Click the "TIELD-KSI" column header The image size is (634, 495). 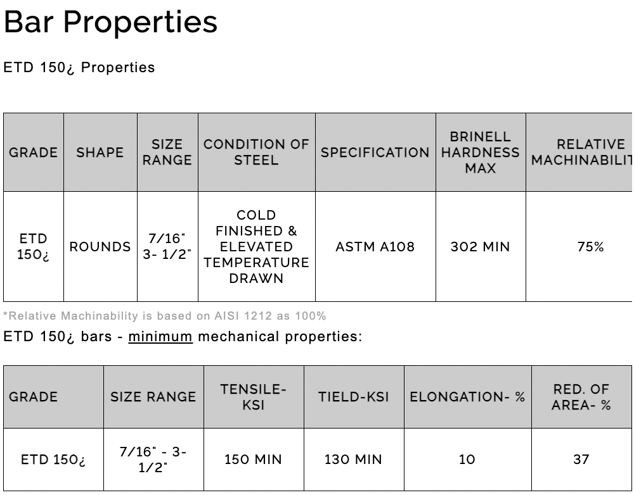tap(354, 397)
